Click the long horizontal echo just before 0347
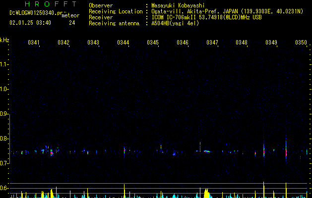The width and height of the screenshot is (312, 198). [208, 151]
